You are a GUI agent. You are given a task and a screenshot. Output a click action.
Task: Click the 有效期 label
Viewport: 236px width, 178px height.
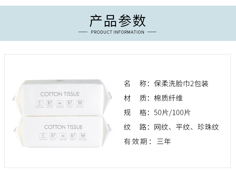[136, 142]
